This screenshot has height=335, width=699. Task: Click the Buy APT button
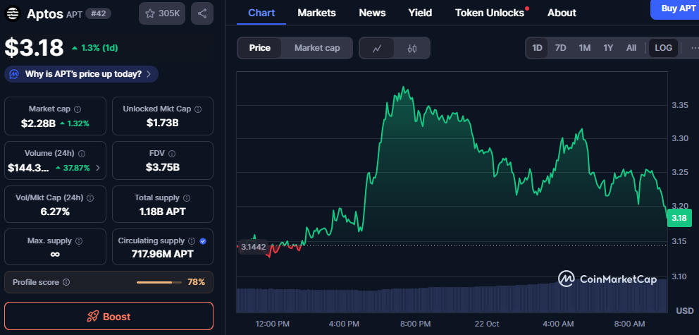point(674,8)
